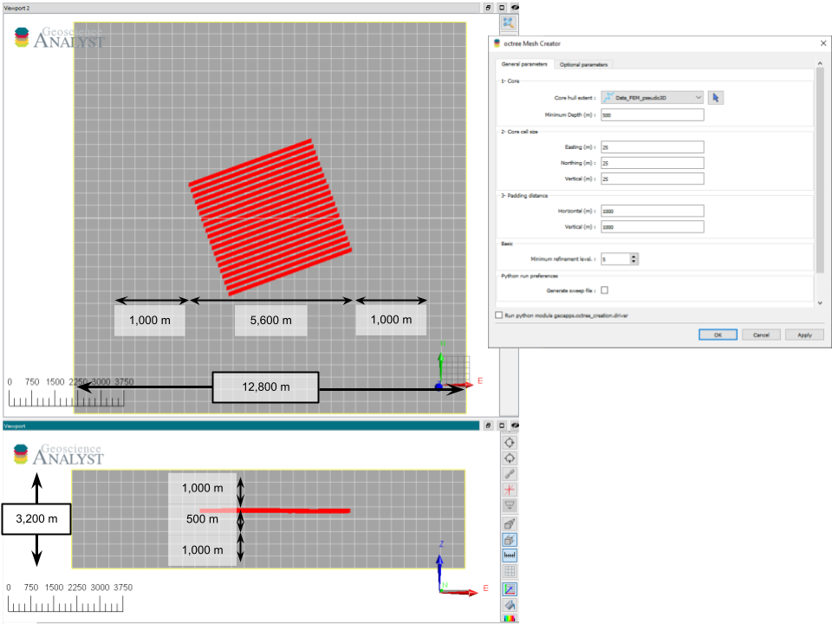Check Run python module geoapps.octree_creation.driver

click(499, 315)
